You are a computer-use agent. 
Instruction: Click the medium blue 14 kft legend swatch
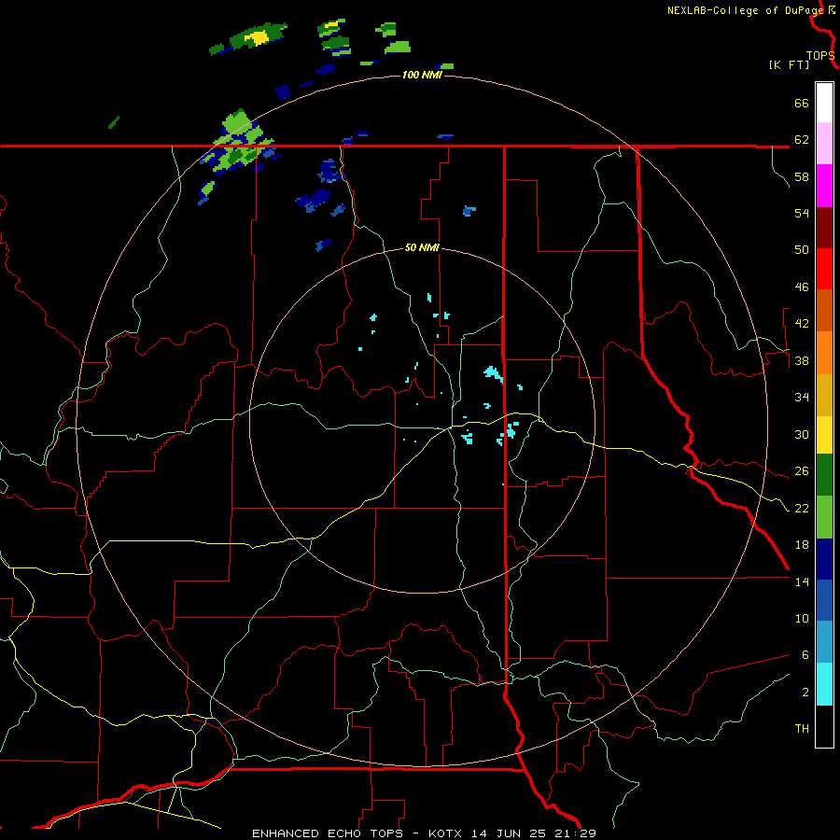pos(824,600)
